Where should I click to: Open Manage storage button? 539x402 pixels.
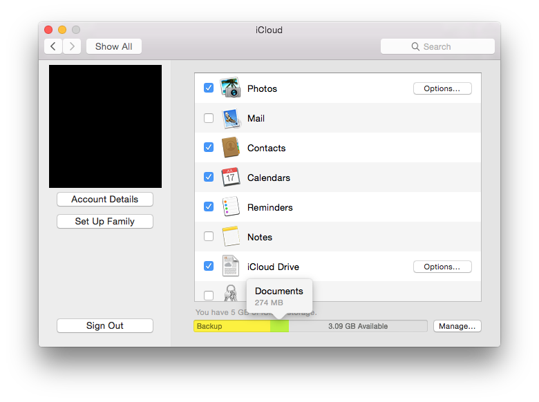[457, 326]
